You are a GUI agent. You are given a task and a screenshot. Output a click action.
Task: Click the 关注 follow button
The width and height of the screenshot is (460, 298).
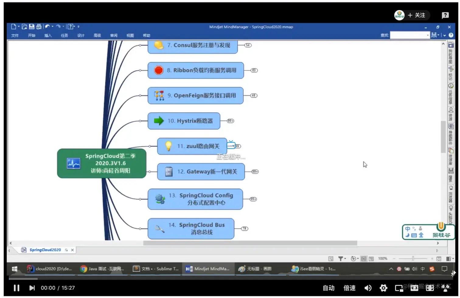pos(416,15)
